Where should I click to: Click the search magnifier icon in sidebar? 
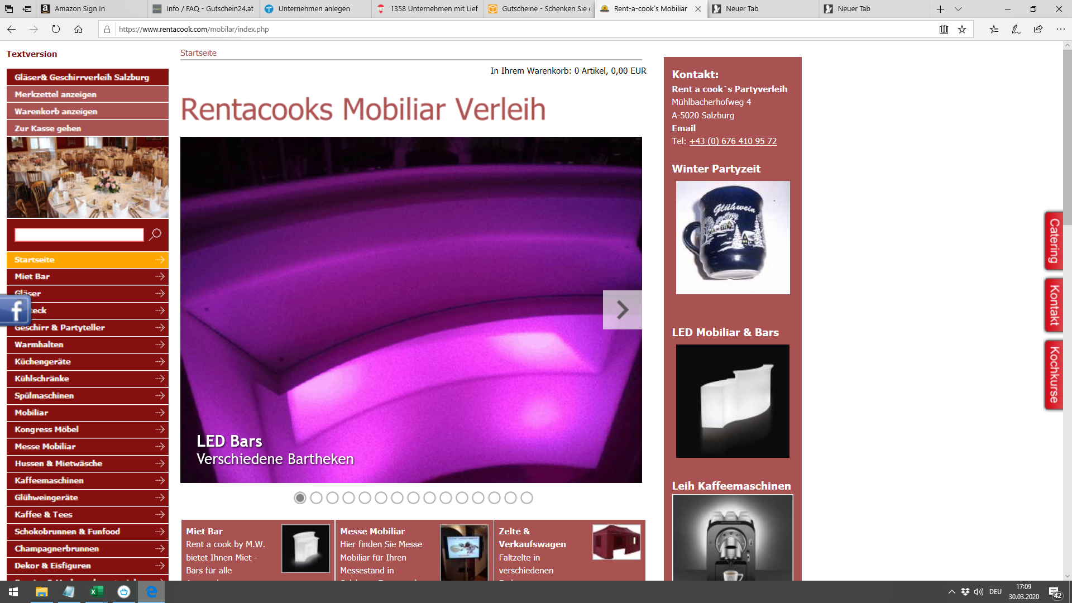pos(155,234)
